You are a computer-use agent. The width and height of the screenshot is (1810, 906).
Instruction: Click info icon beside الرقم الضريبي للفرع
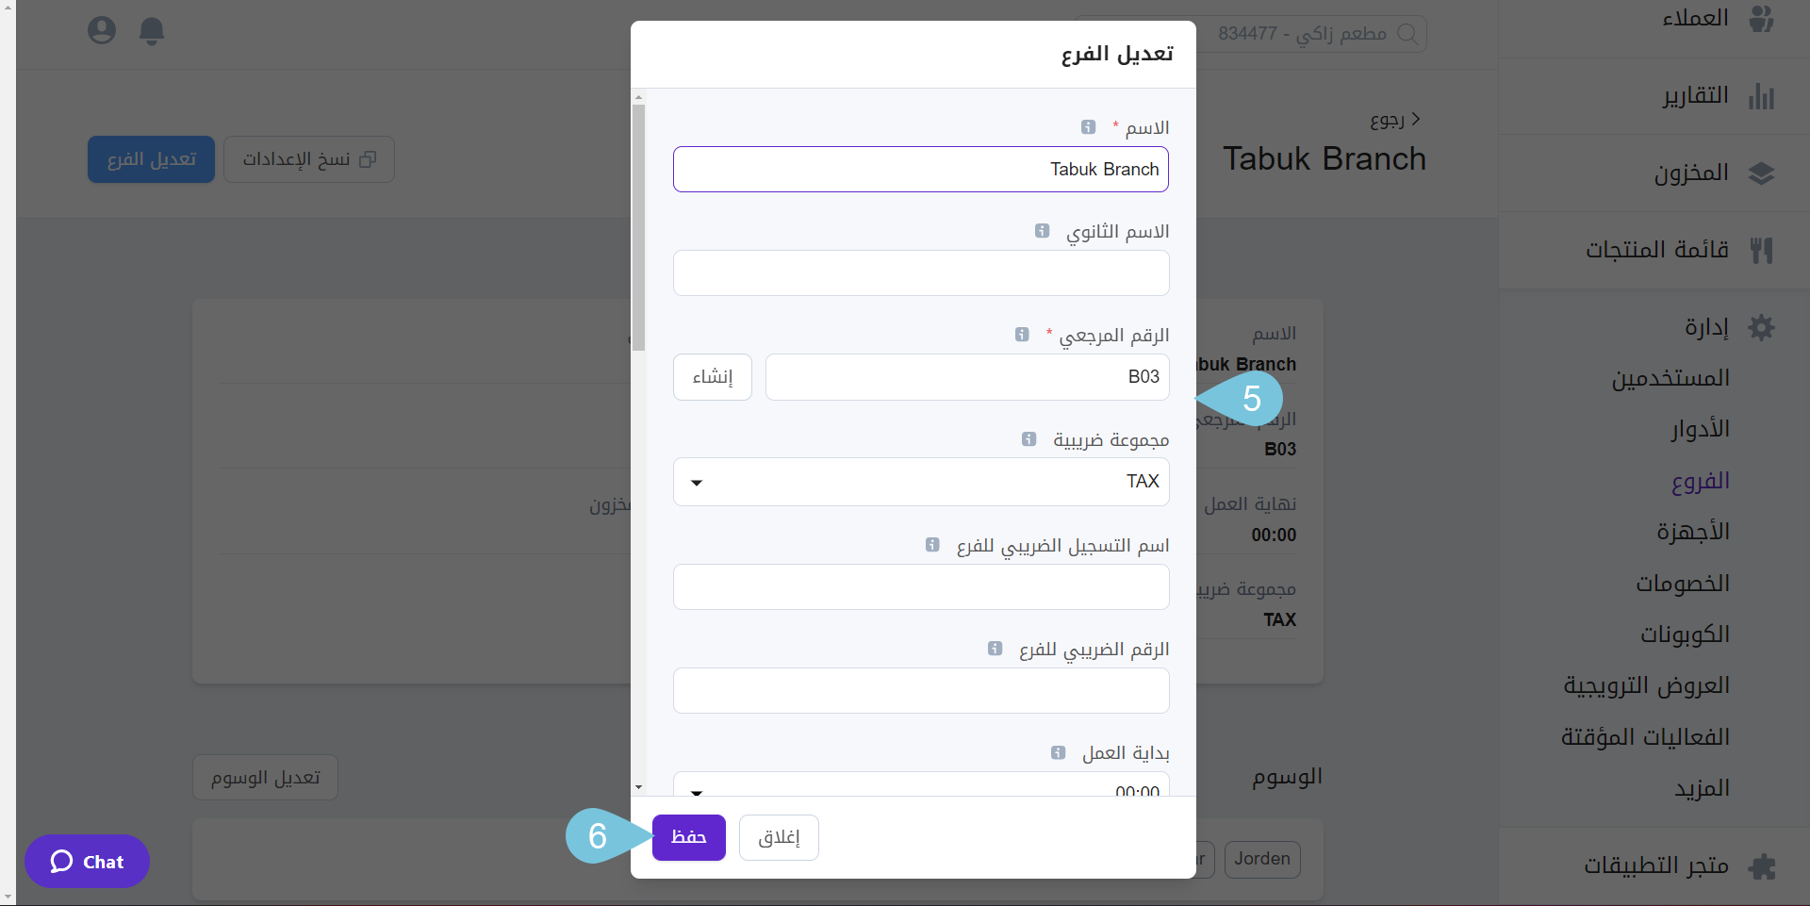pyautogui.click(x=995, y=649)
